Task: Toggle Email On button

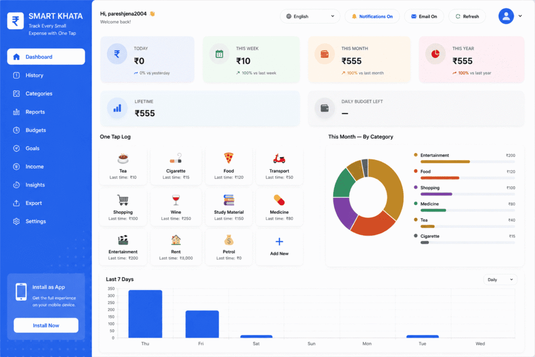Action: 424,16
